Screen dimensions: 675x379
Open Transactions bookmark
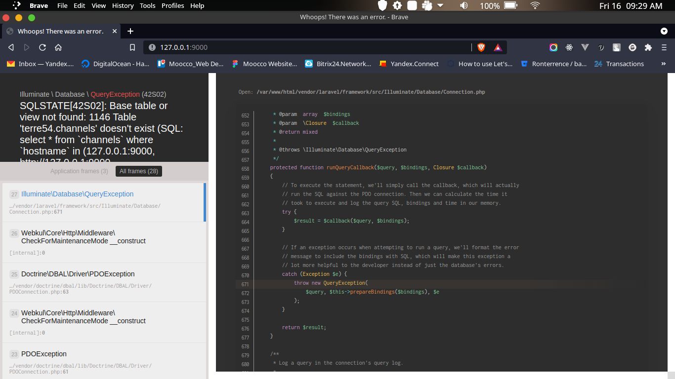(x=619, y=64)
